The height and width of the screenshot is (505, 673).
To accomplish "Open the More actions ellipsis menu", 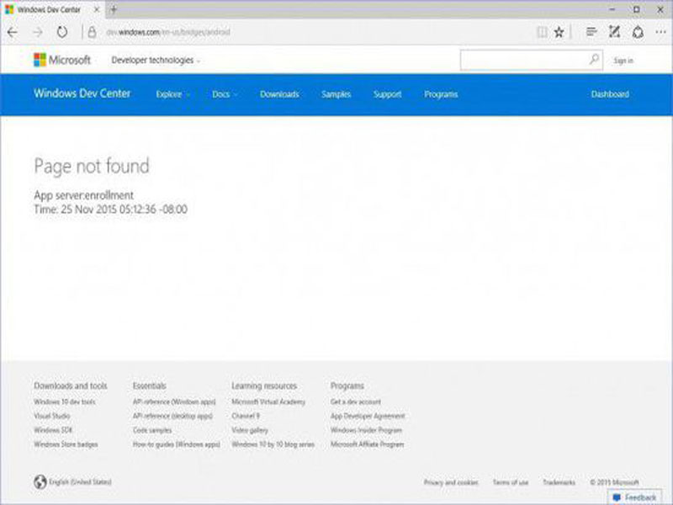I will tap(660, 32).
